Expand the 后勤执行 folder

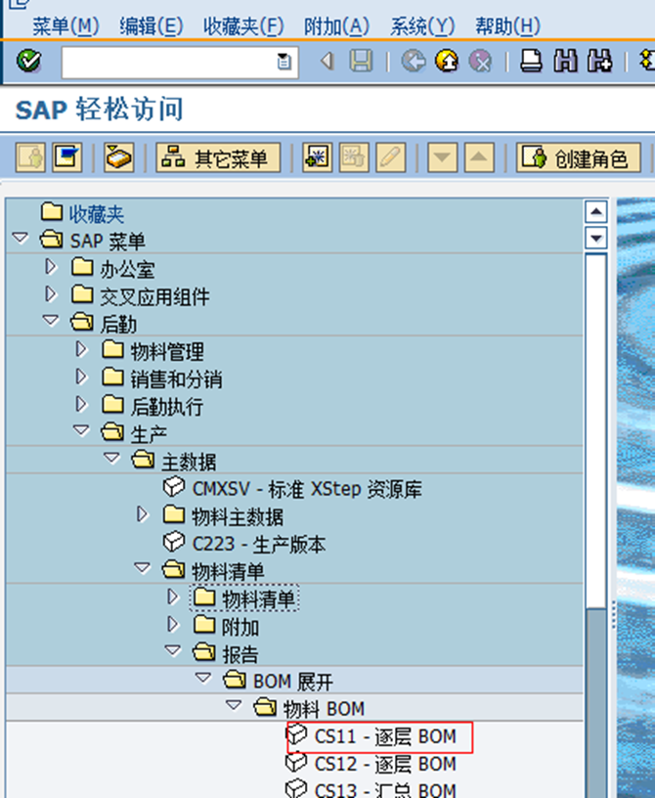(x=81, y=404)
